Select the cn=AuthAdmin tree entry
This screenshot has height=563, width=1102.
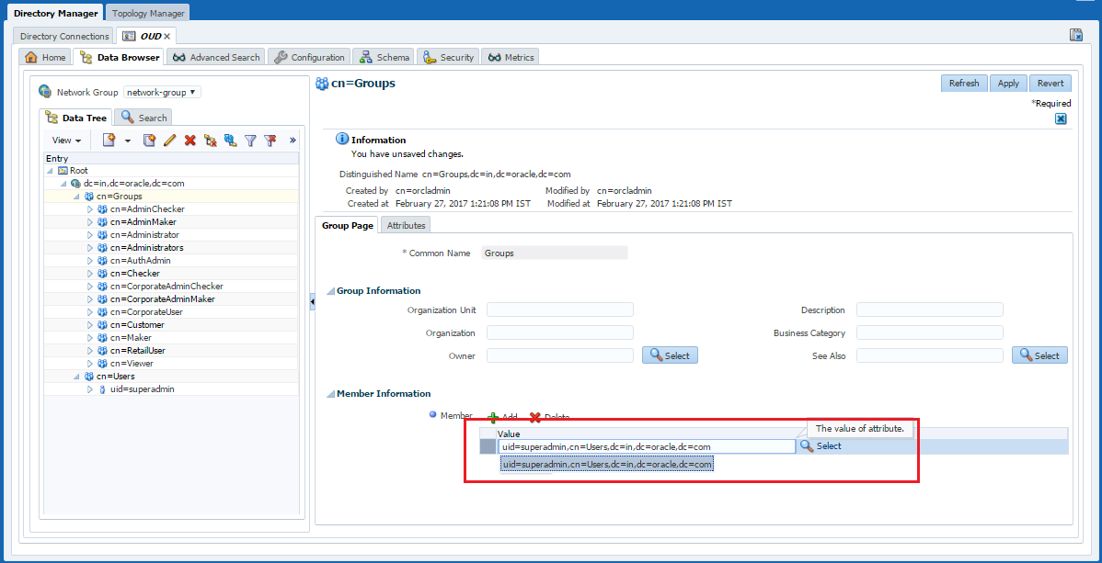point(141,261)
